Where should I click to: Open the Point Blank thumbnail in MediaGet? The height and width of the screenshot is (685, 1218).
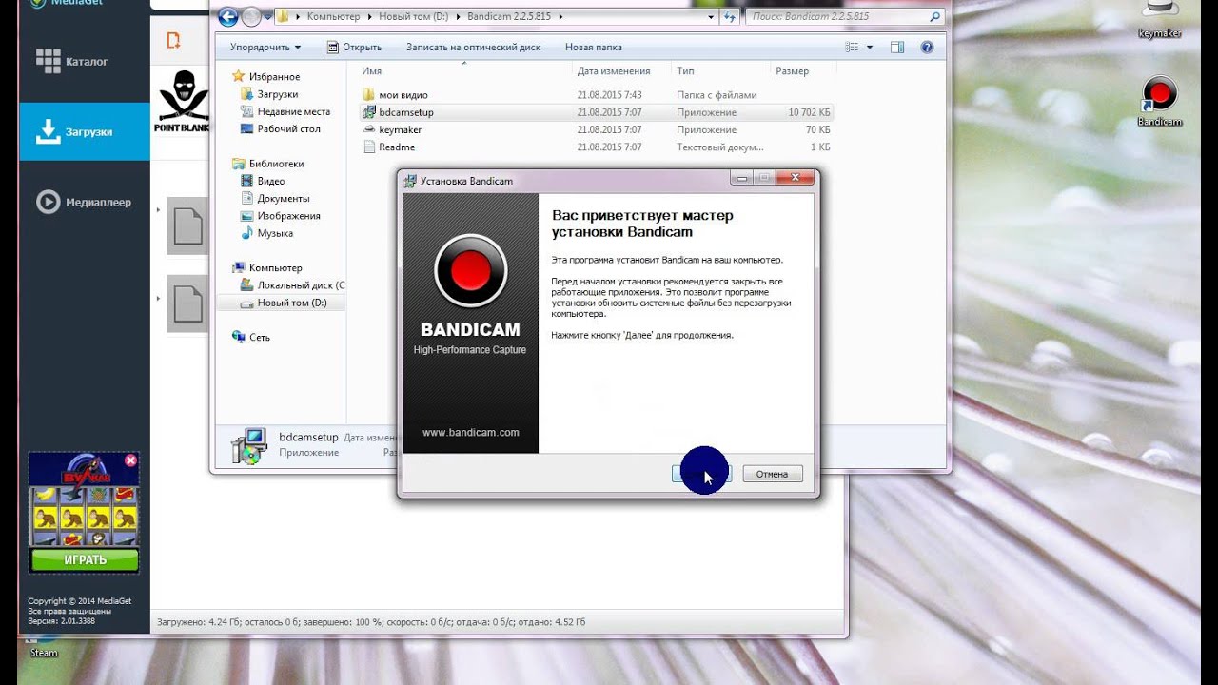(x=181, y=103)
